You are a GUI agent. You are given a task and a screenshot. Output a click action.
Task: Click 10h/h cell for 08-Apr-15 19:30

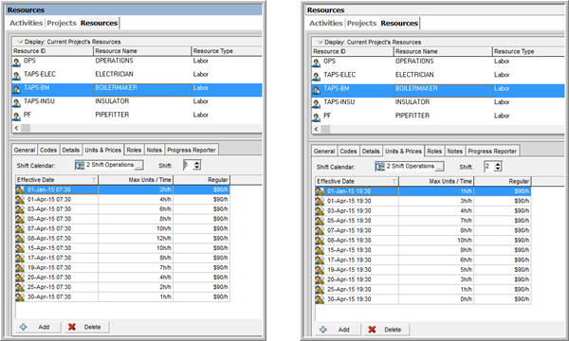point(436,241)
